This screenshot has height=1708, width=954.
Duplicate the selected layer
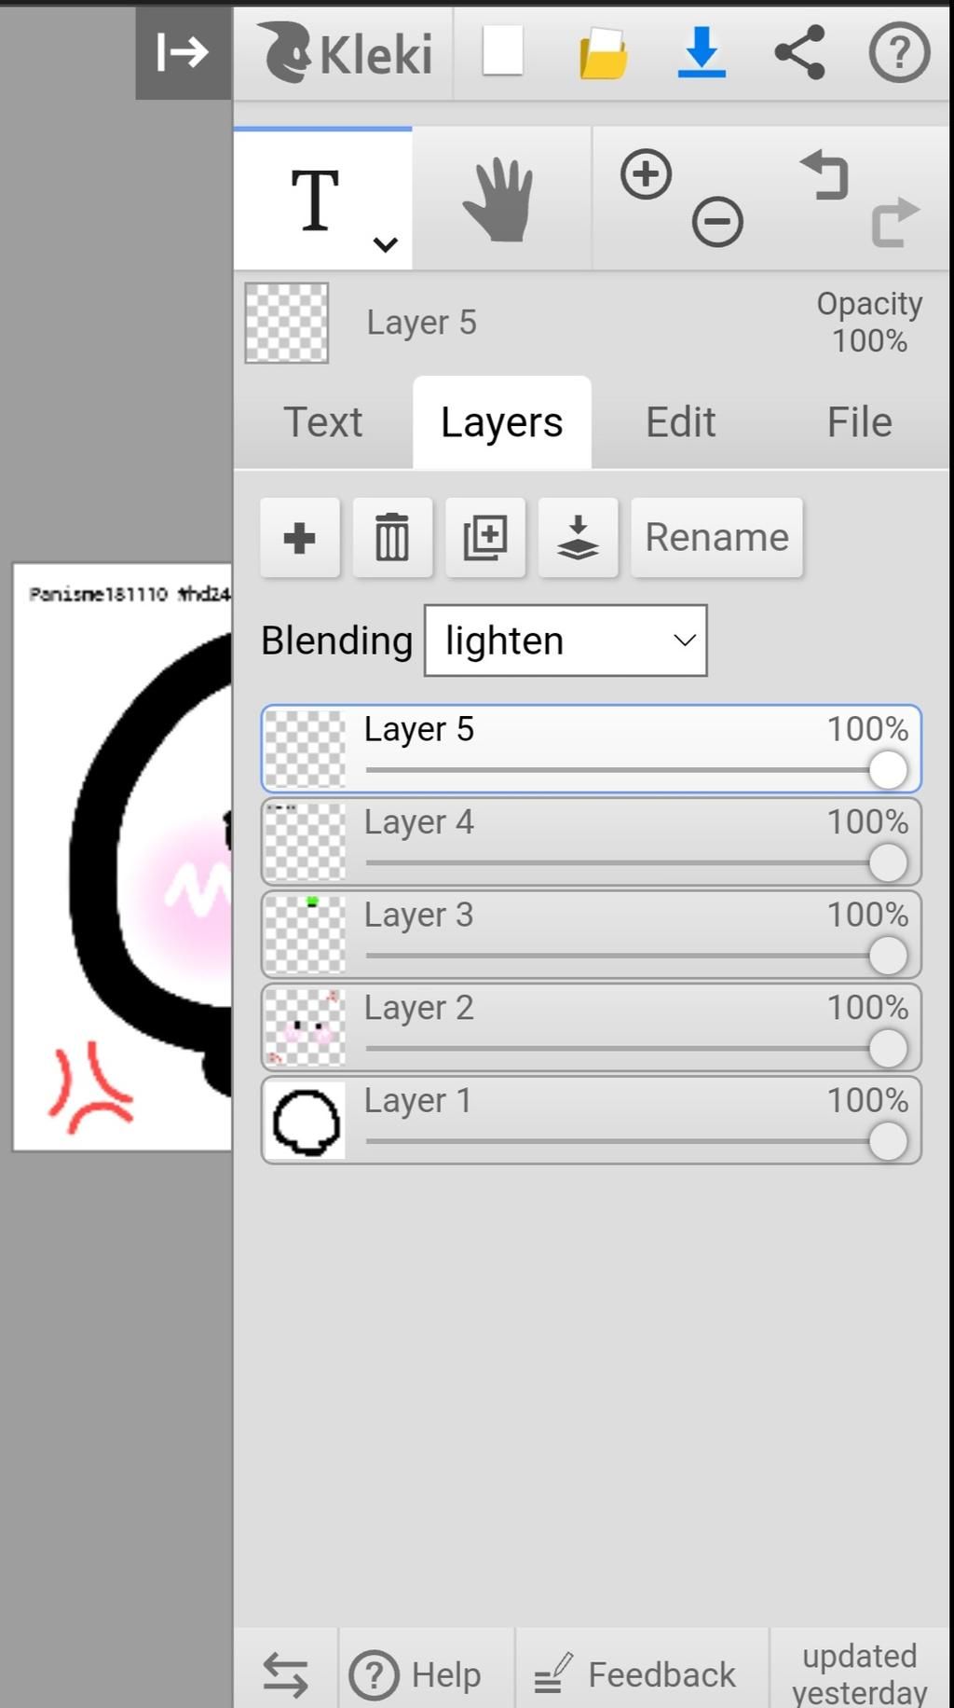tap(485, 537)
